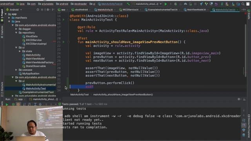Open the hidden editor tabs dropdown
The image size is (251, 141).
244,9
